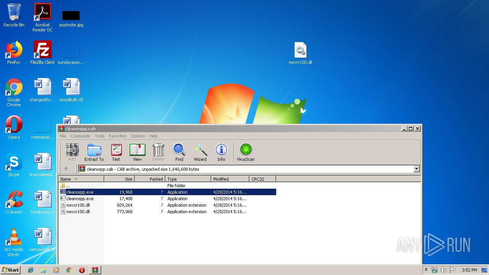Screen dimensions: 489x275
Task: Click the Start button
Action: [11, 270]
